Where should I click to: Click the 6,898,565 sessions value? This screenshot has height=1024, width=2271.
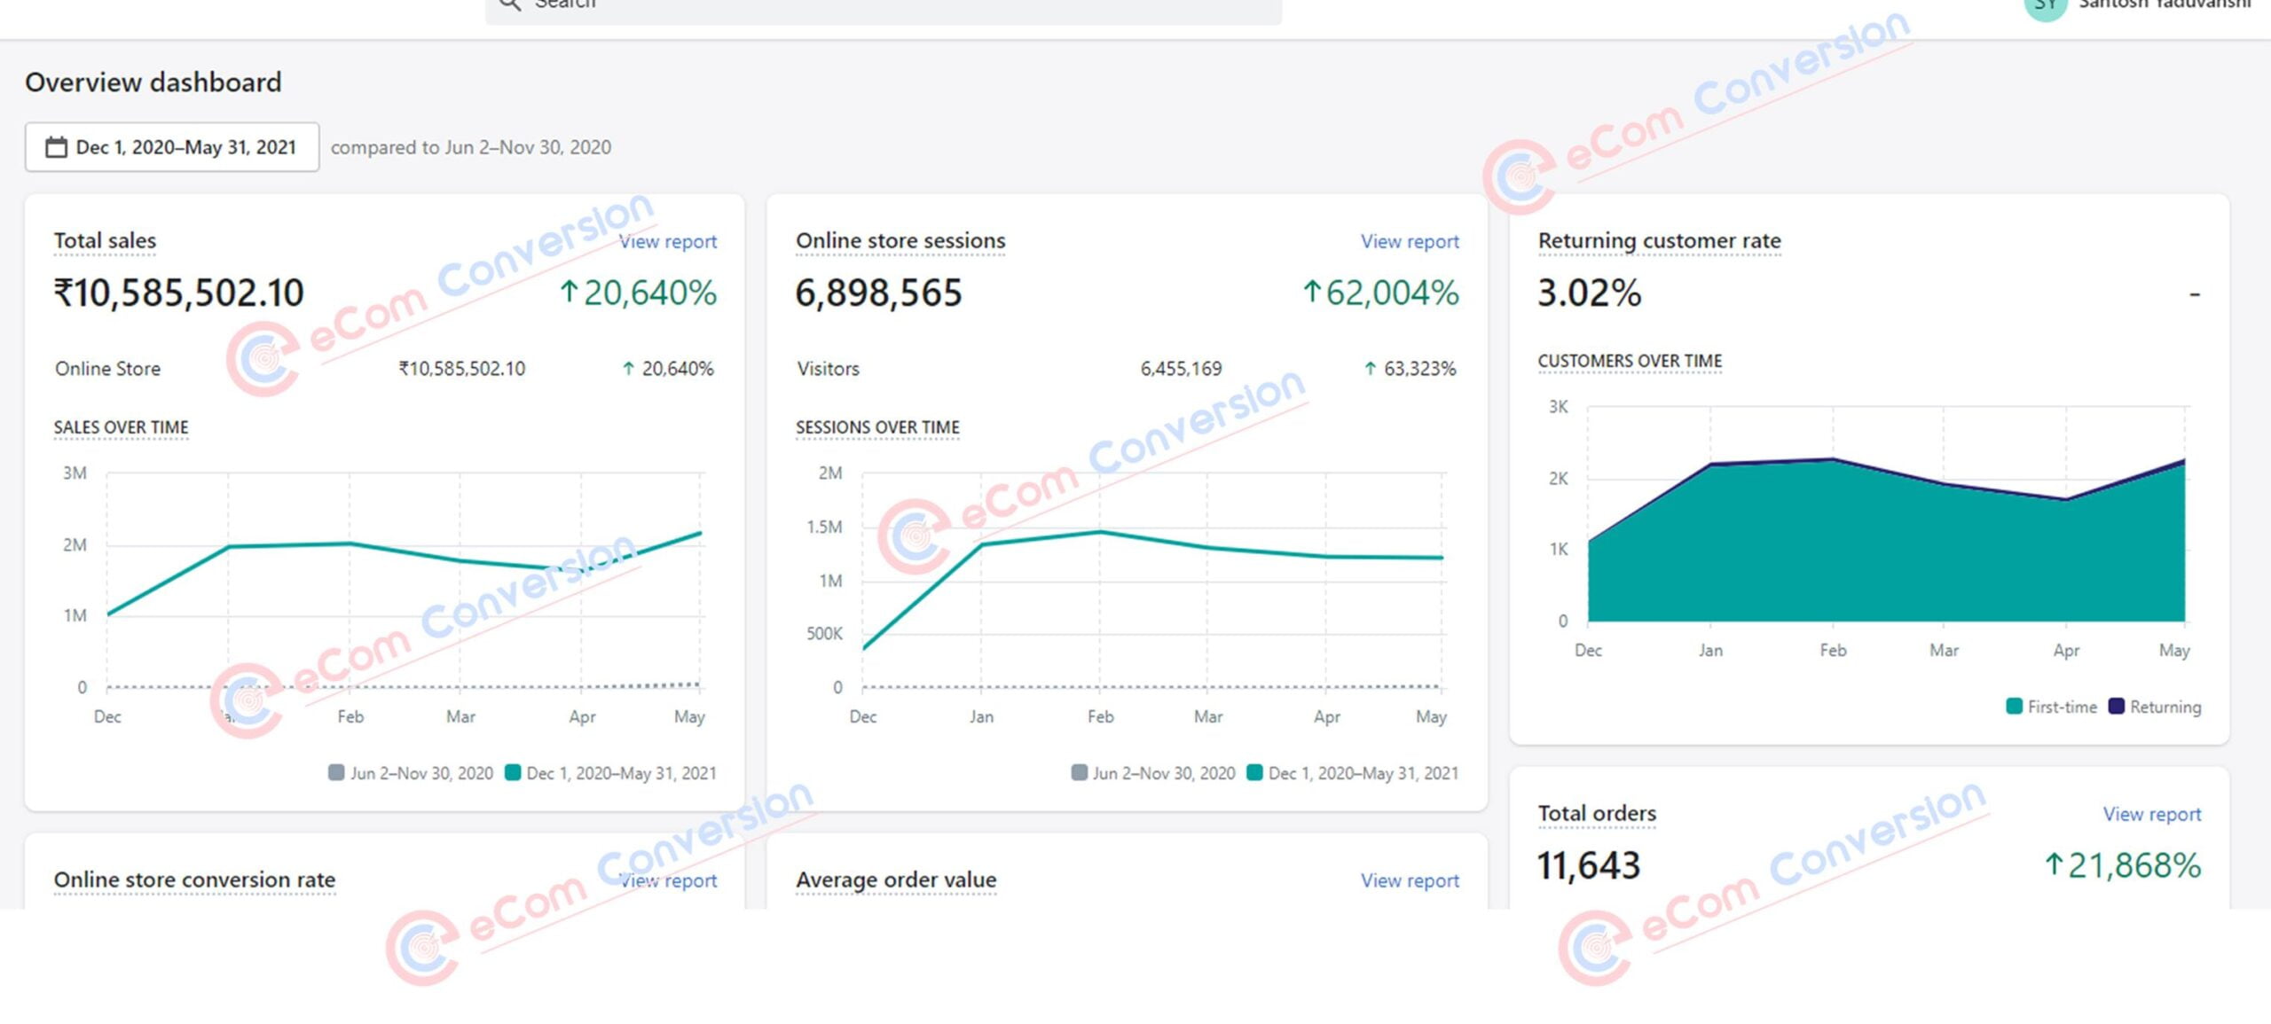[x=878, y=293]
